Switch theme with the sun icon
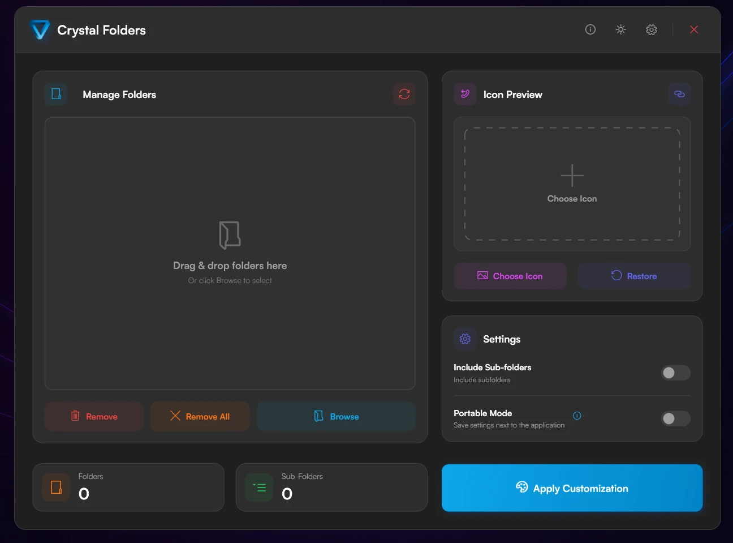Screen dimensions: 733x543 pyautogui.click(x=620, y=29)
